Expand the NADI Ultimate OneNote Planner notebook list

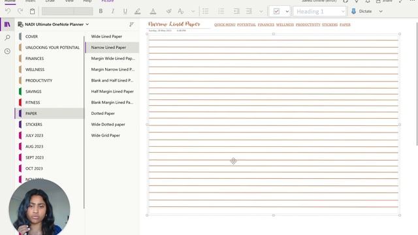click(x=54, y=24)
